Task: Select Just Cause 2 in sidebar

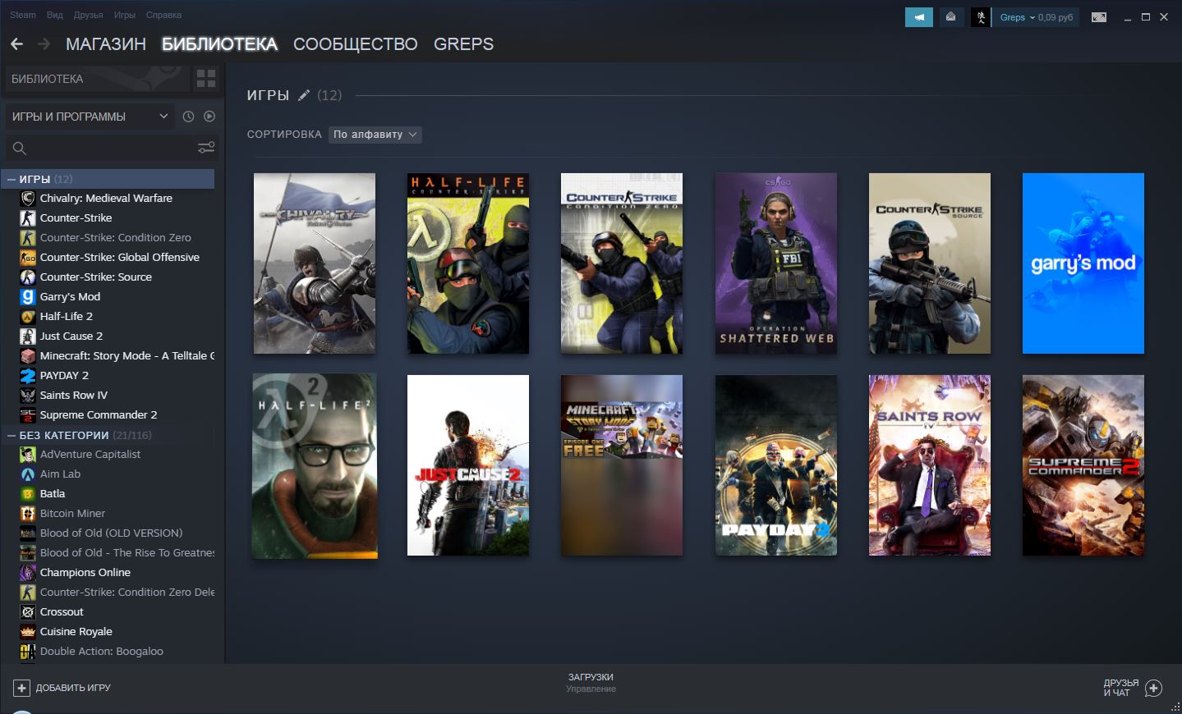Action: [x=71, y=336]
